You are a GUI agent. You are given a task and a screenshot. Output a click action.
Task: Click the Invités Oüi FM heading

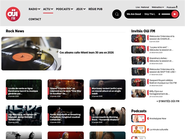click(x=143, y=31)
